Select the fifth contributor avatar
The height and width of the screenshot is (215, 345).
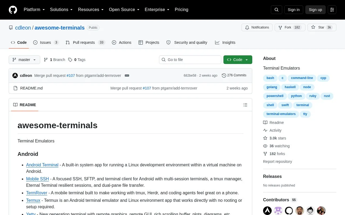(x=310, y=211)
